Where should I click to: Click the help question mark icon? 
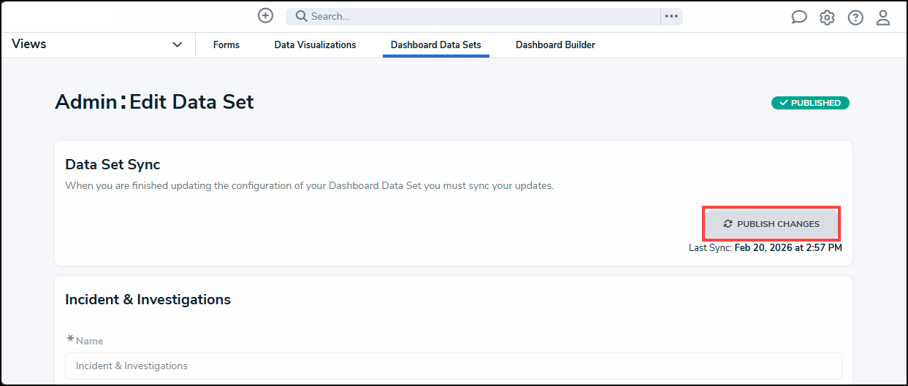[x=855, y=18]
